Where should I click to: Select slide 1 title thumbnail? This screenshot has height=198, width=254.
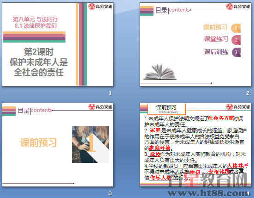point(58,44)
